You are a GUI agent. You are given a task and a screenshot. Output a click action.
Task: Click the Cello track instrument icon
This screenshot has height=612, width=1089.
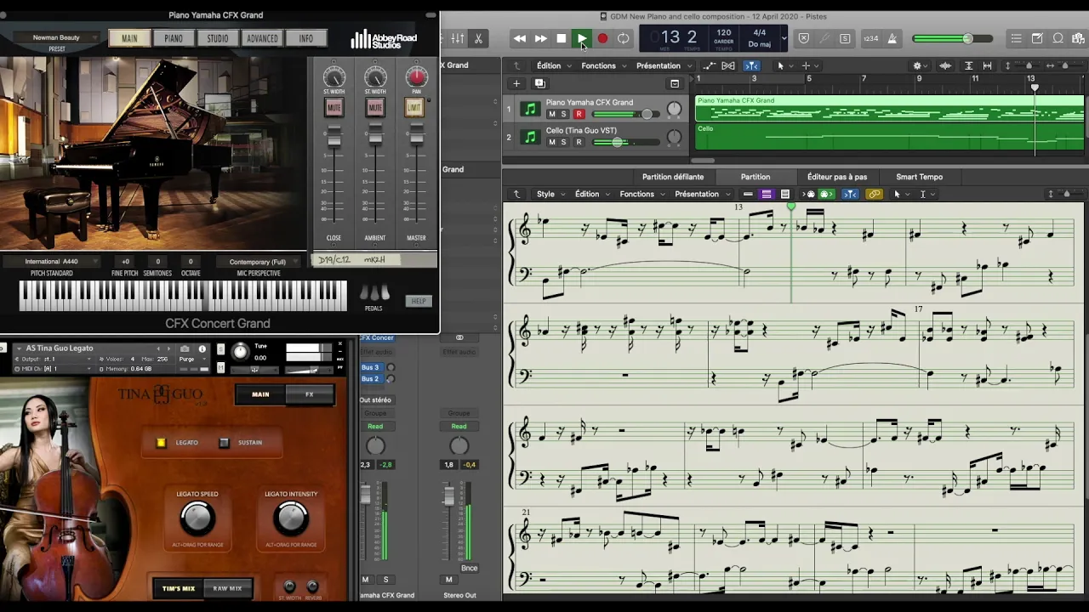coord(530,137)
